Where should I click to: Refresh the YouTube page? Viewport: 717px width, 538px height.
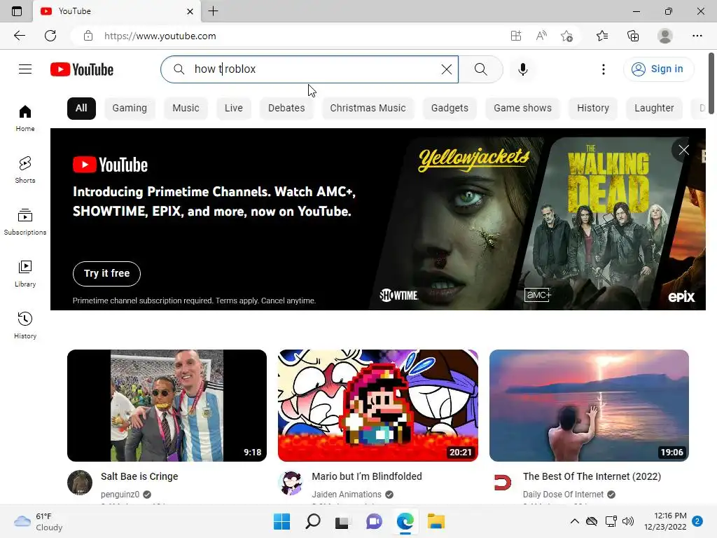[x=50, y=36]
